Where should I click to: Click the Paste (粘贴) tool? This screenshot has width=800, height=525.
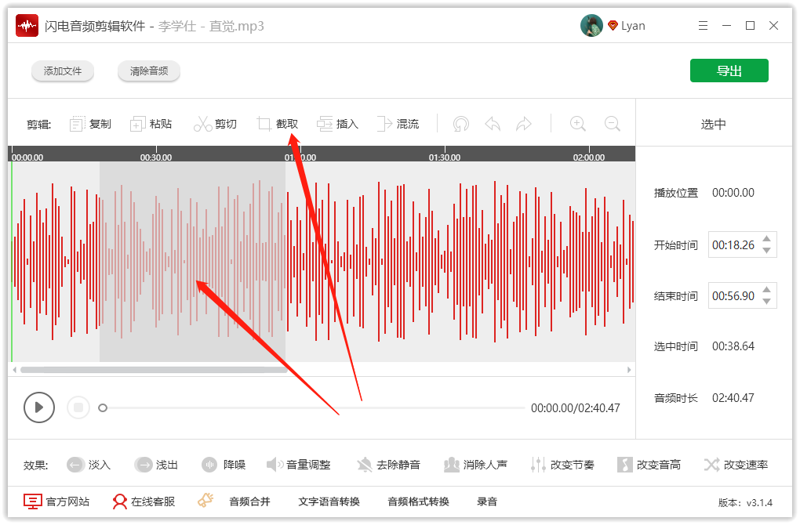151,124
